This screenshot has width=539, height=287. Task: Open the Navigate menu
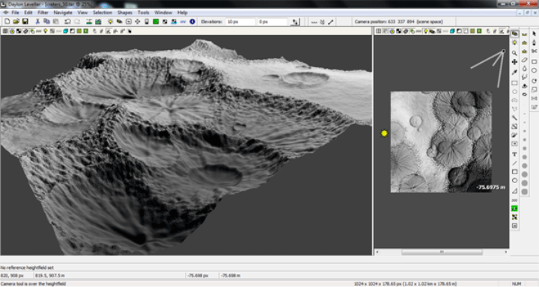(63, 13)
